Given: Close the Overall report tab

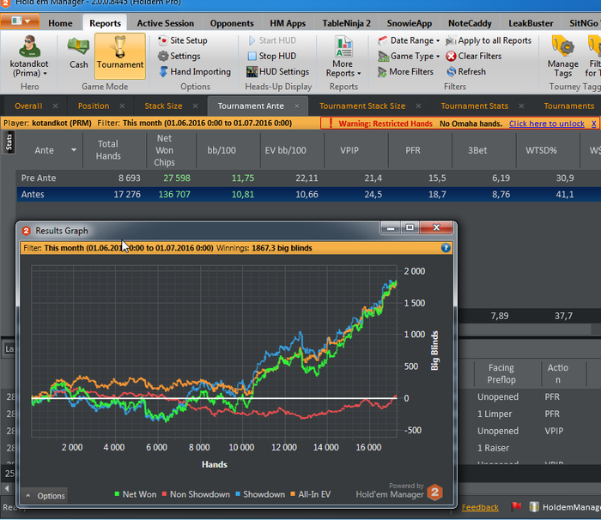Looking at the screenshot, I should pos(56,106).
